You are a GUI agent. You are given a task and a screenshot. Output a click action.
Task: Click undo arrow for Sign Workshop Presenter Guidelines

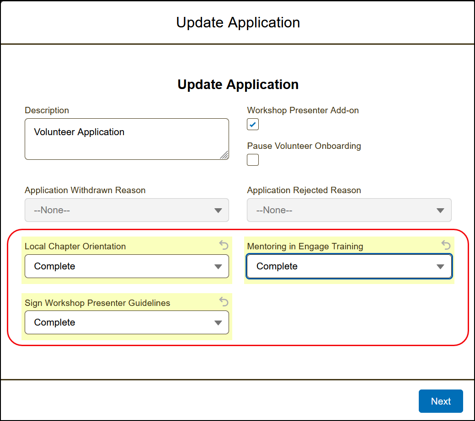pyautogui.click(x=224, y=302)
